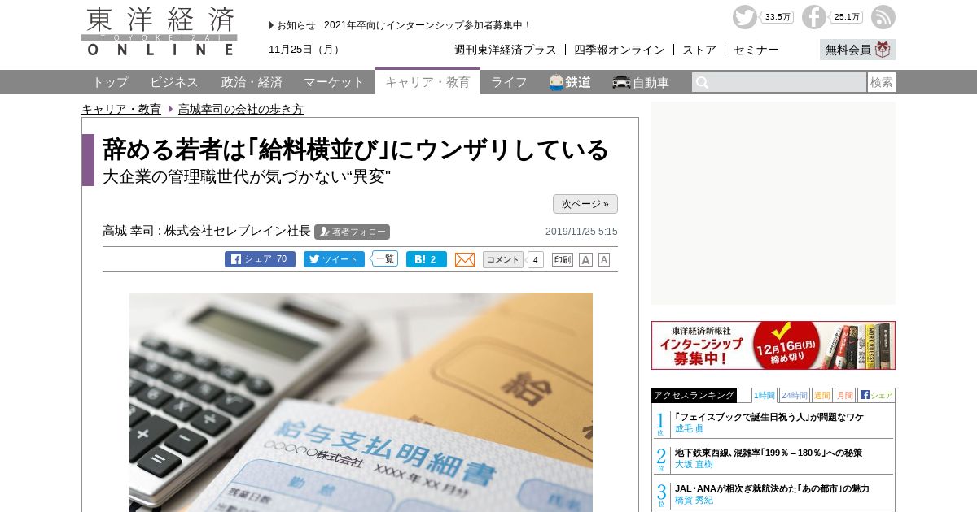Click the 検索 search button
The height and width of the screenshot is (512, 977).
click(882, 82)
